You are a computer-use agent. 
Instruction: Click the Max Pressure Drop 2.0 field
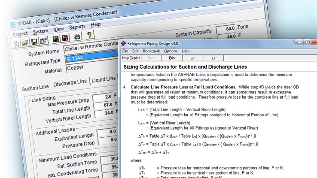pos(102,97)
